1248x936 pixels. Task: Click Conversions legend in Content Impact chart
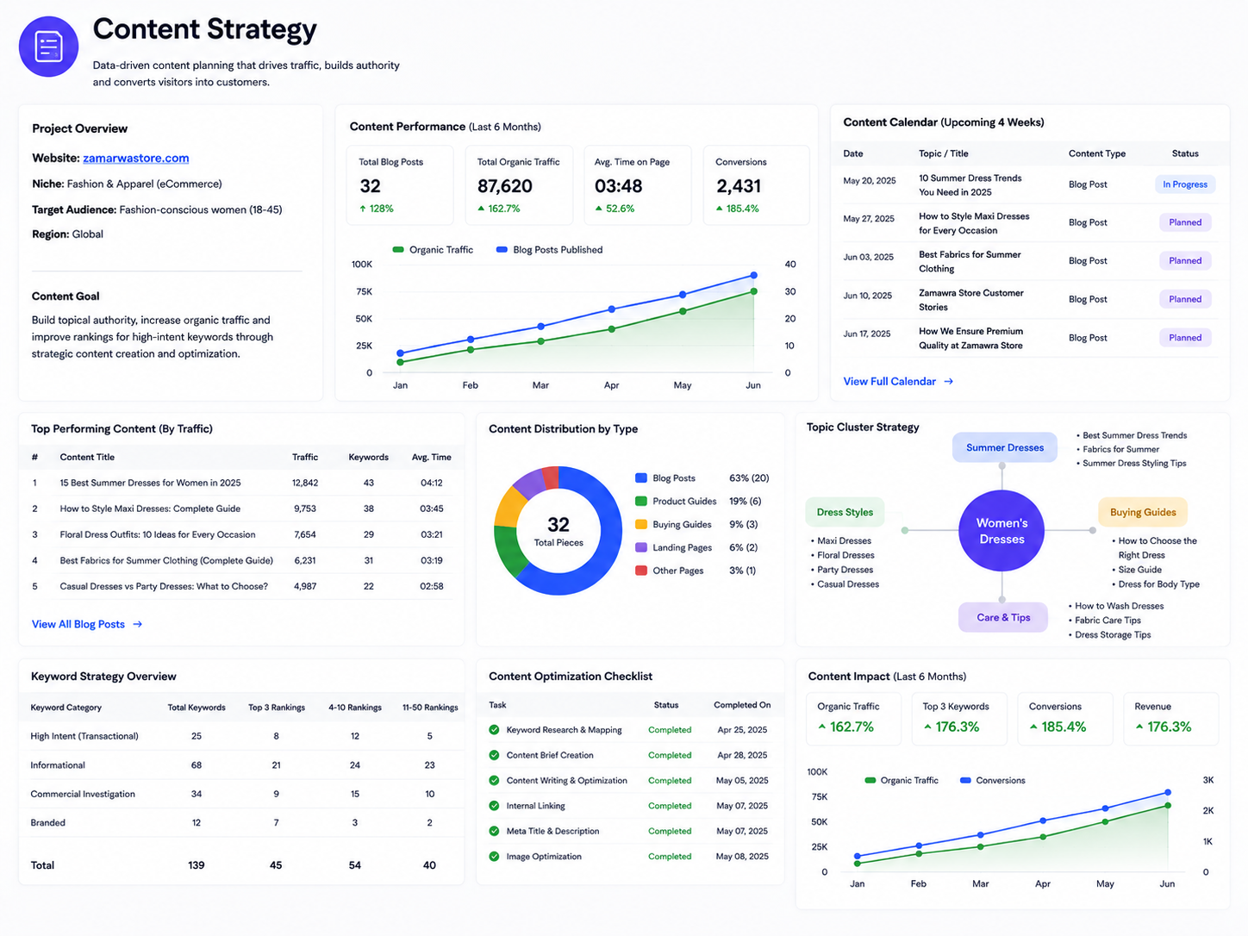pyautogui.click(x=992, y=780)
